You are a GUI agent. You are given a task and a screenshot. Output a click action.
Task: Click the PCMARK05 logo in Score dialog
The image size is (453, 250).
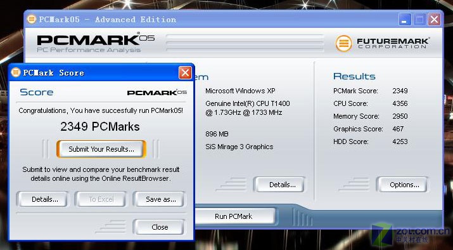pyautogui.click(x=157, y=93)
